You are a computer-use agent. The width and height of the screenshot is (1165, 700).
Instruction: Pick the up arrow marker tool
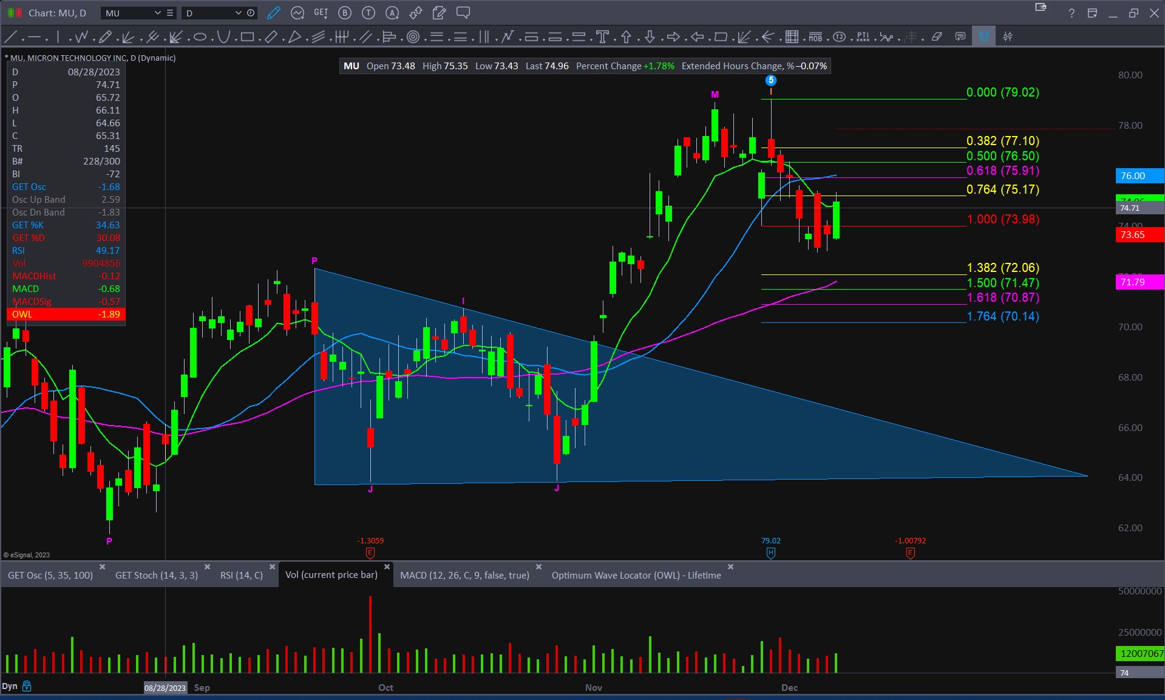click(626, 37)
